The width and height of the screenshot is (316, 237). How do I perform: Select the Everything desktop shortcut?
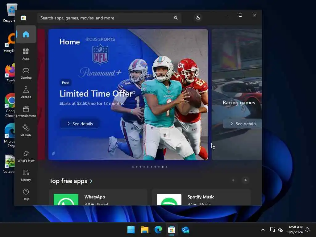(9, 43)
